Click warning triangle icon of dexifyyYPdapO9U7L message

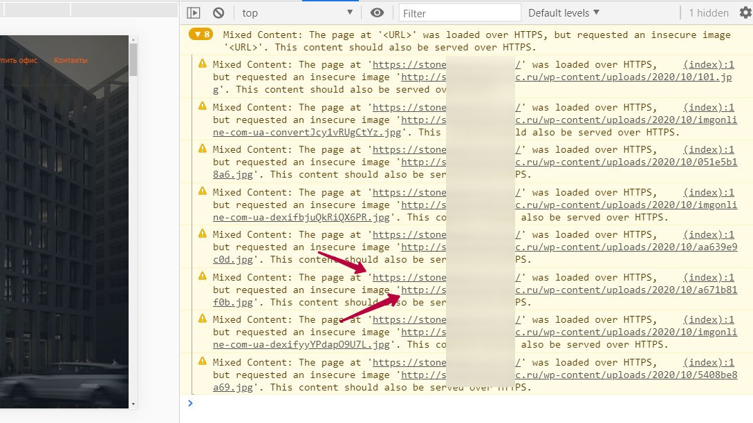[x=202, y=319]
